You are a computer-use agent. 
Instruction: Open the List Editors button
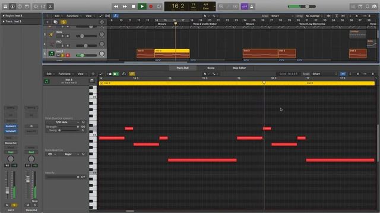pos(353,7)
